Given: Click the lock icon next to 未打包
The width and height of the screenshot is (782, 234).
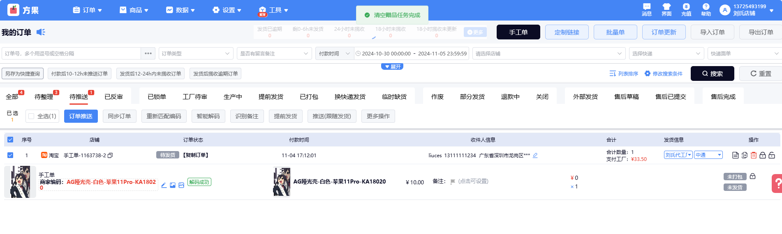Looking at the screenshot, I should pos(752,176).
